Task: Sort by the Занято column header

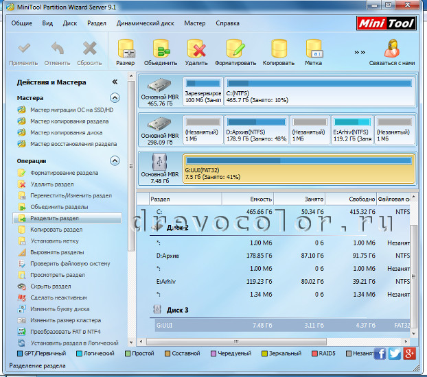Action: pos(299,199)
